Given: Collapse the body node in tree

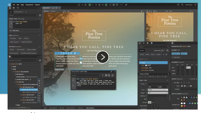Looking at the screenshot, I should coord(12,69).
